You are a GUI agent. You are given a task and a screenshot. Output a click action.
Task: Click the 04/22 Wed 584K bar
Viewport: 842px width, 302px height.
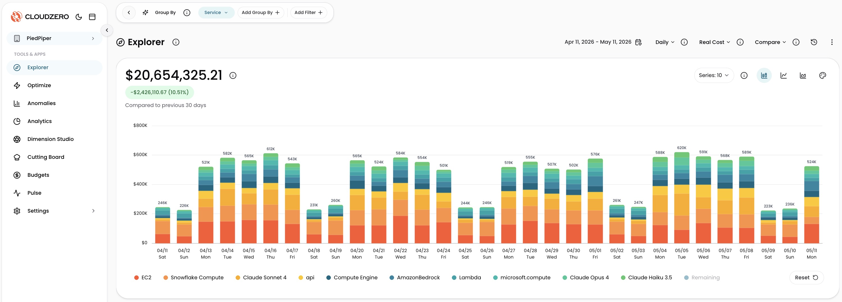[x=400, y=200]
